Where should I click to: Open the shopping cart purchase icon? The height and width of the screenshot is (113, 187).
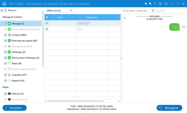[146, 4]
